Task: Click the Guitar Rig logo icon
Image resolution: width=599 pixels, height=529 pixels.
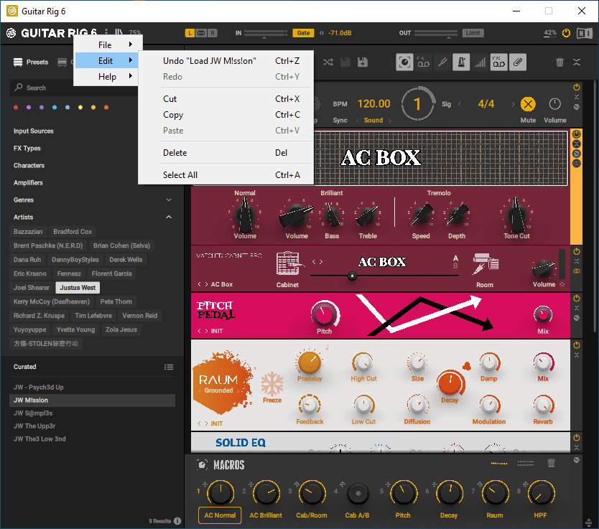Action: click(11, 33)
